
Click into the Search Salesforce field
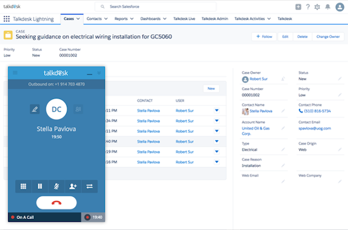click(x=155, y=6)
